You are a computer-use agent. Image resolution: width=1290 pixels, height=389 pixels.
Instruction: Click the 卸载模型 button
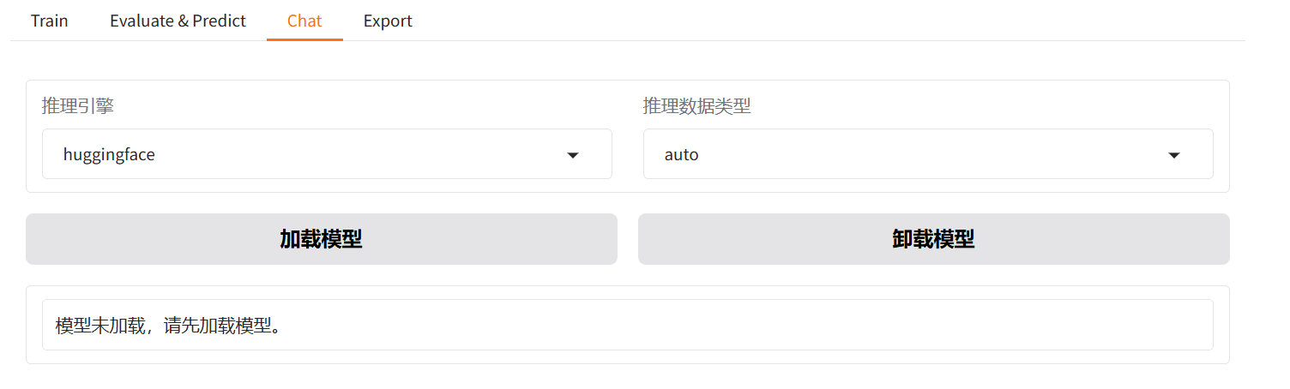[933, 239]
